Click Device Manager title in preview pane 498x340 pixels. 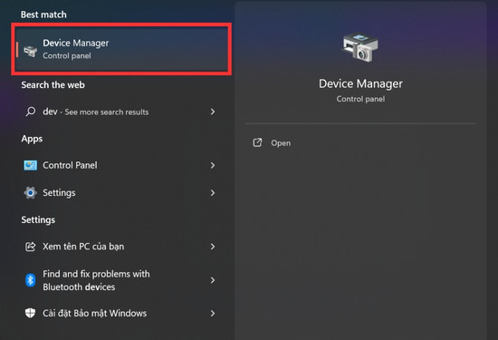[x=360, y=83]
